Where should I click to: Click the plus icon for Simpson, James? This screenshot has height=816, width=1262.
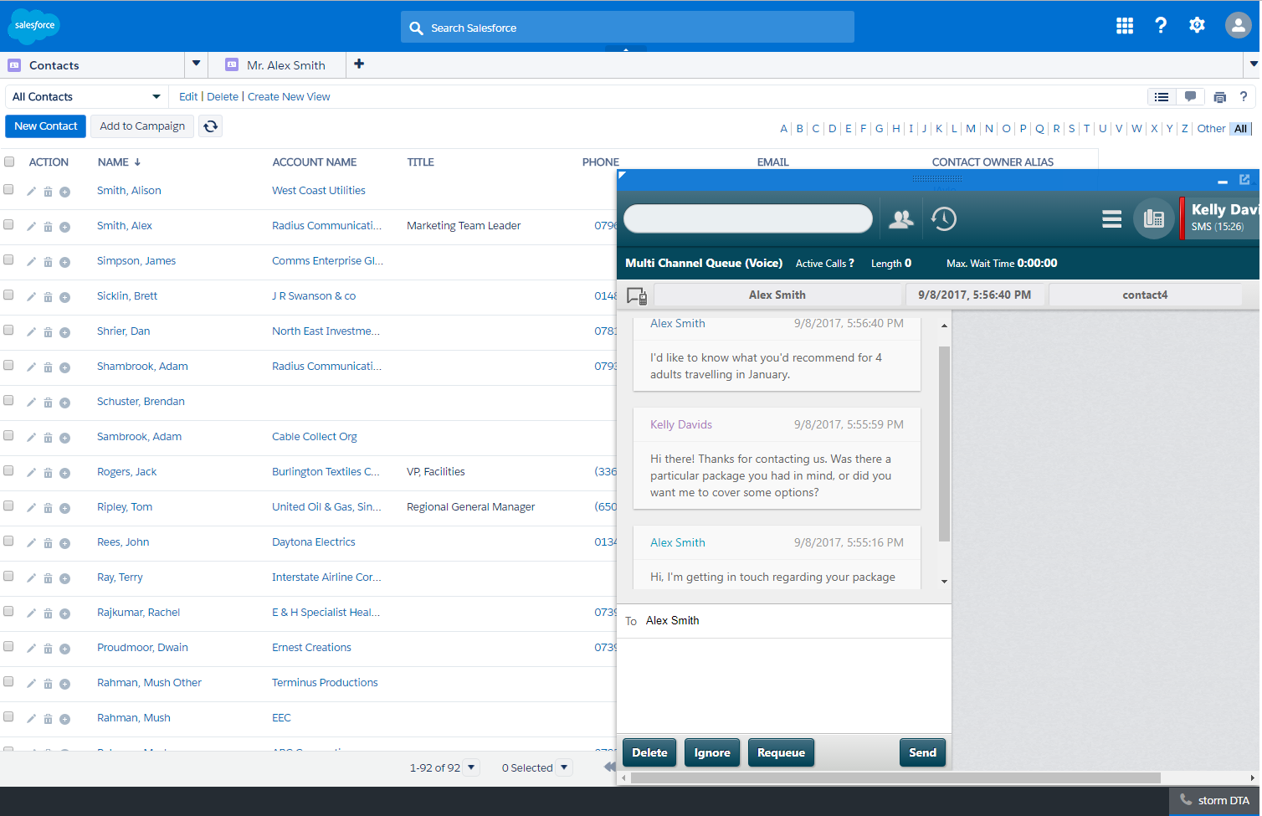point(64,262)
